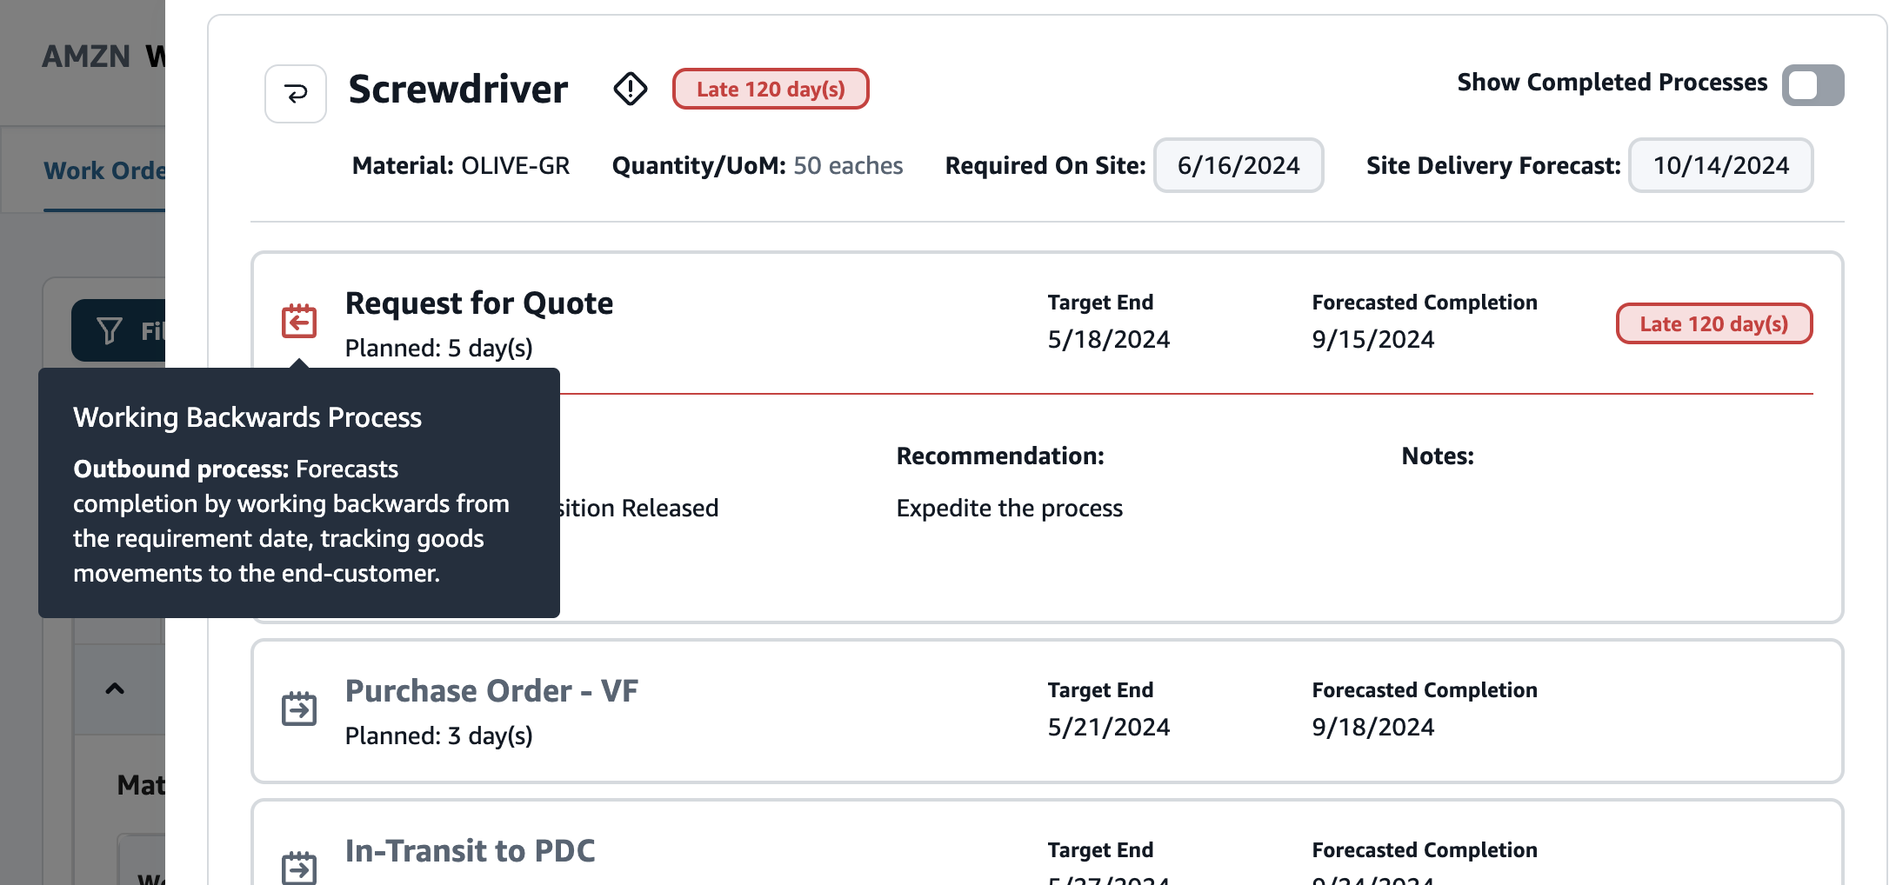This screenshot has height=885, width=1896.
Task: Collapse the section with the up chevron
Action: [115, 689]
